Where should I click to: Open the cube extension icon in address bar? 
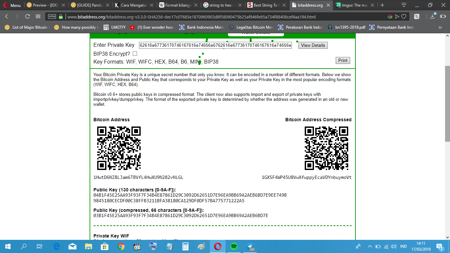point(390,16)
